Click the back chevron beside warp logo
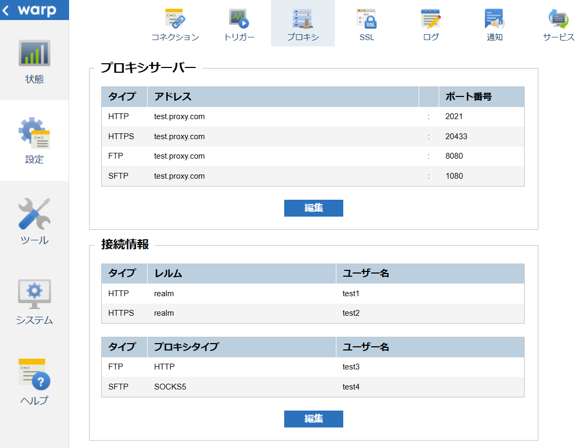Image resolution: width=580 pixels, height=448 pixels. 6,10
